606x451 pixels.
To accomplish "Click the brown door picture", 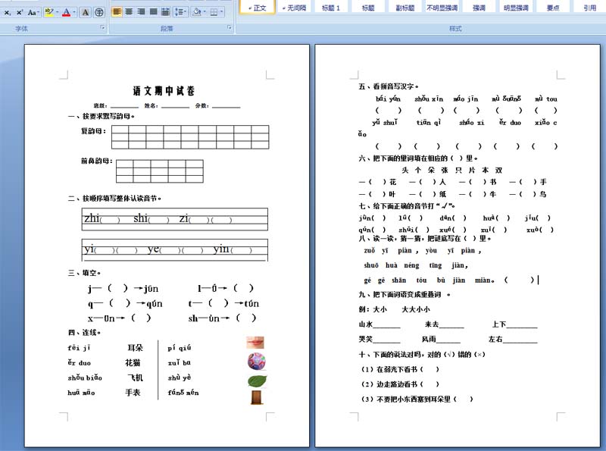I will pyautogui.click(x=256, y=398).
